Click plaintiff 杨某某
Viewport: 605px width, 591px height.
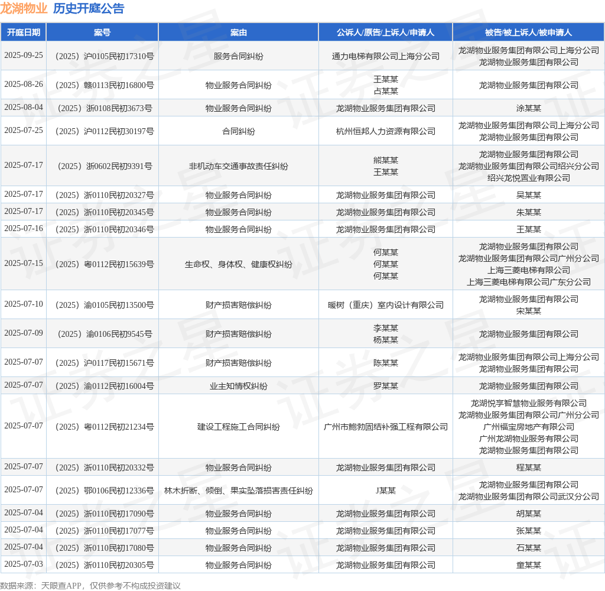[385, 340]
